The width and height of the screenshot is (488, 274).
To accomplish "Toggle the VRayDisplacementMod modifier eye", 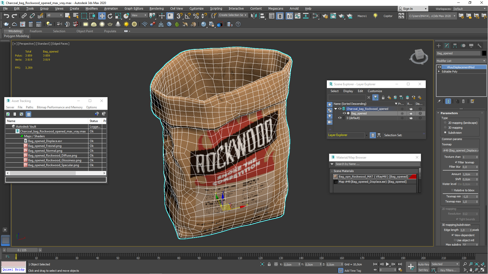I will [x=439, y=67].
